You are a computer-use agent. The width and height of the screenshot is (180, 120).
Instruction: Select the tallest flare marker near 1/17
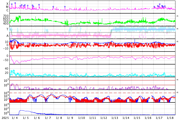pos(160,4)
